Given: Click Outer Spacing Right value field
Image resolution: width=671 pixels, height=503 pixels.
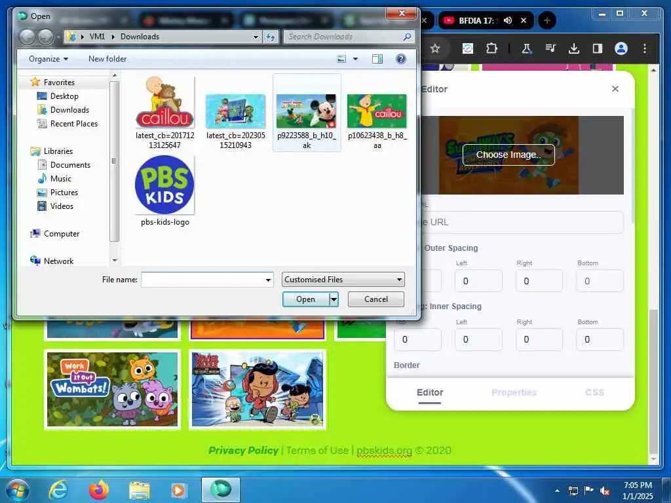Looking at the screenshot, I should click(539, 281).
